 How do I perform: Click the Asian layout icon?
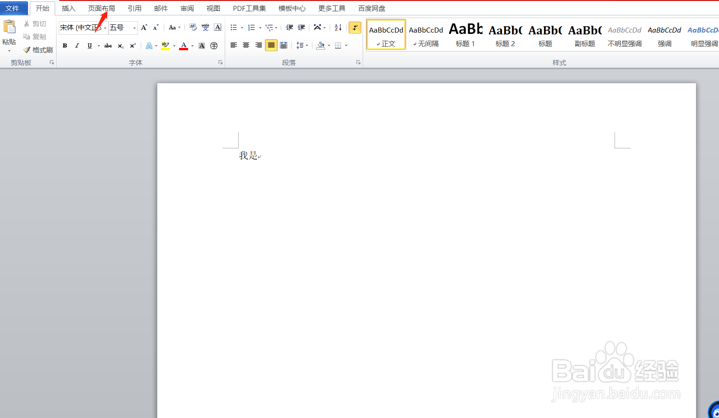click(318, 28)
